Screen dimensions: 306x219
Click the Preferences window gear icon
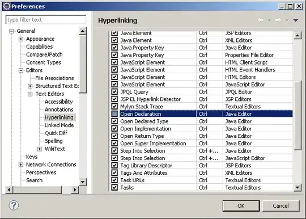(x=7, y=6)
